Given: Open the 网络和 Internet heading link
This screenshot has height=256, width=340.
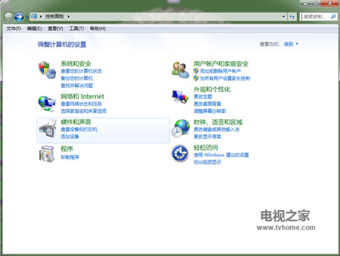Looking at the screenshot, I should tap(82, 97).
